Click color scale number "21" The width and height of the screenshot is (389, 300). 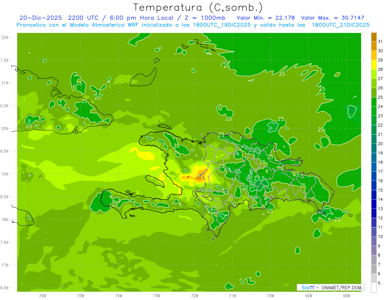click(380, 134)
